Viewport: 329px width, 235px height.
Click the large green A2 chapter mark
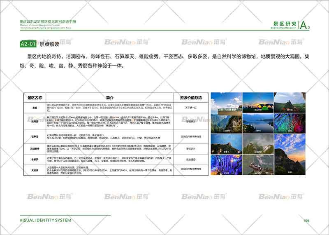point(305,25)
